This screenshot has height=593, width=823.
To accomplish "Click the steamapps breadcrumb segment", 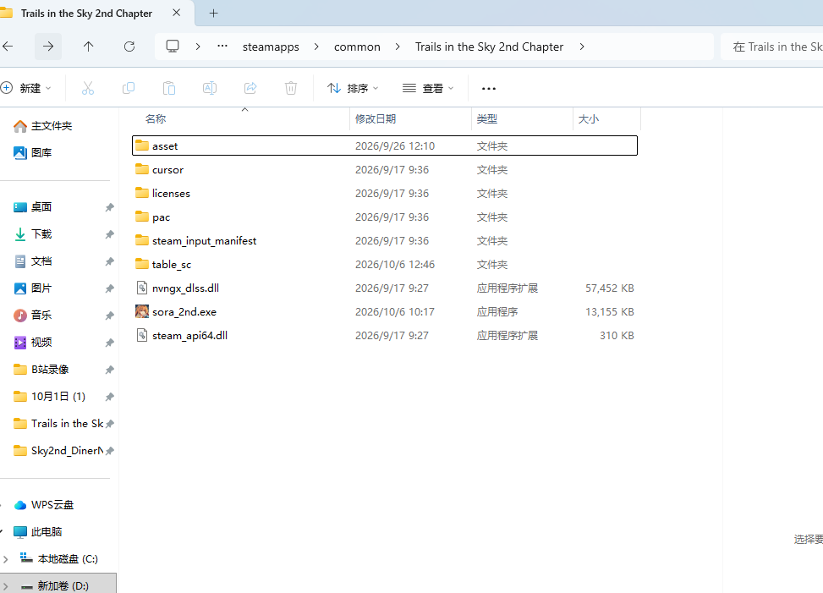I will click(271, 47).
